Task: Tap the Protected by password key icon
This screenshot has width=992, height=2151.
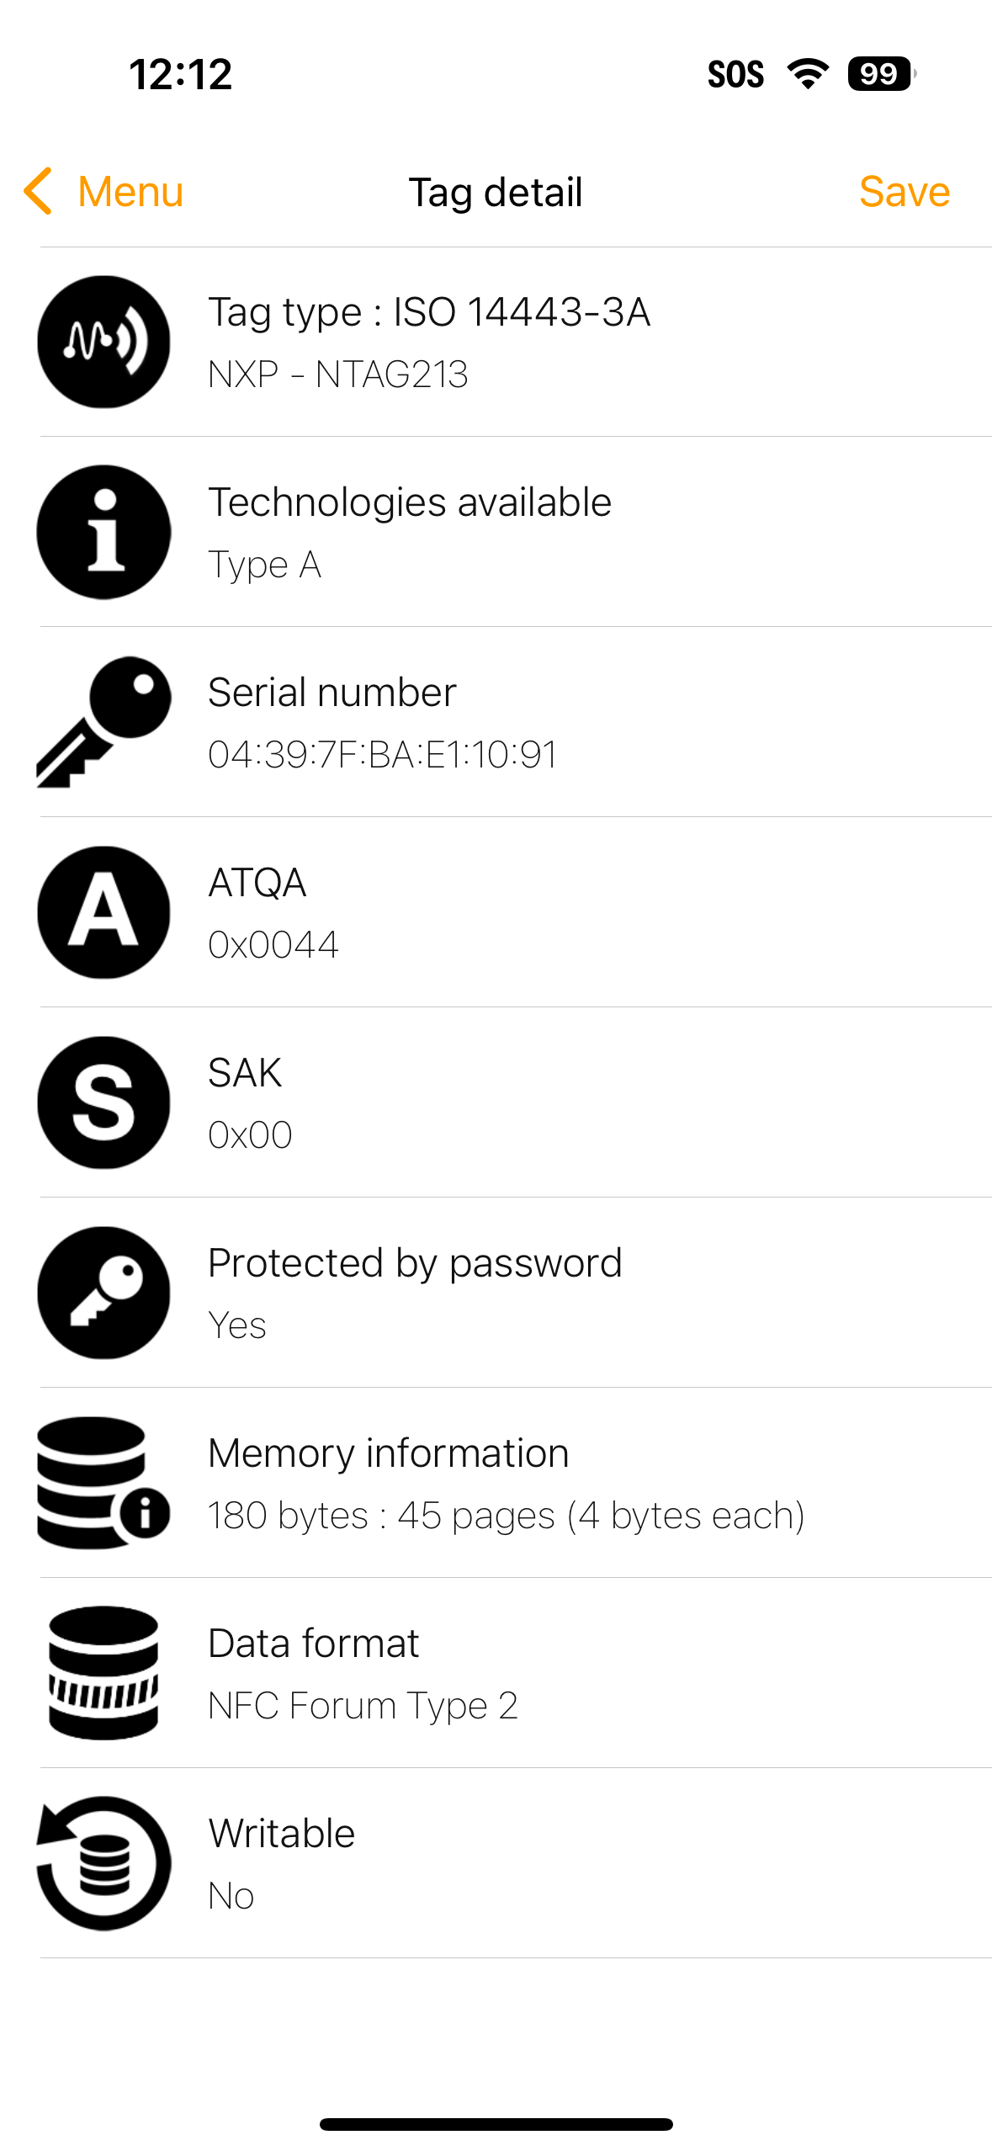Action: tap(103, 1293)
